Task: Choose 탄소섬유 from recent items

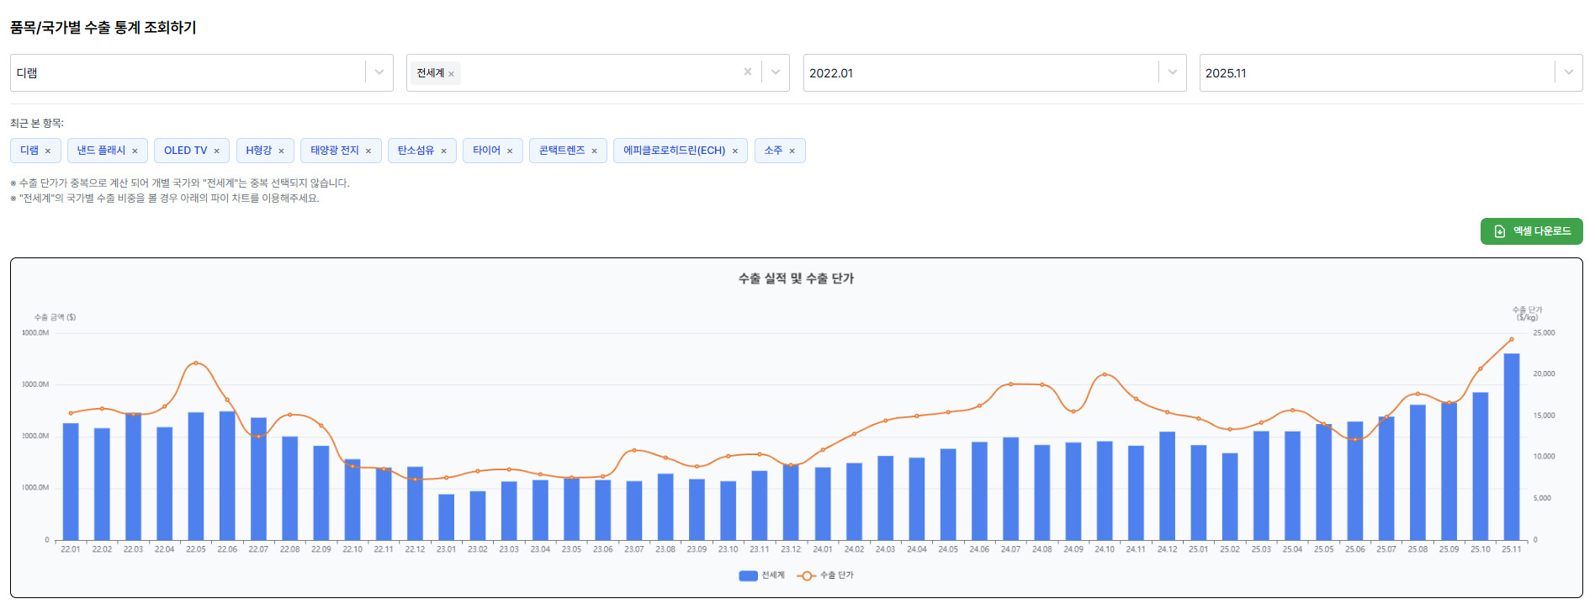Action: tap(416, 151)
